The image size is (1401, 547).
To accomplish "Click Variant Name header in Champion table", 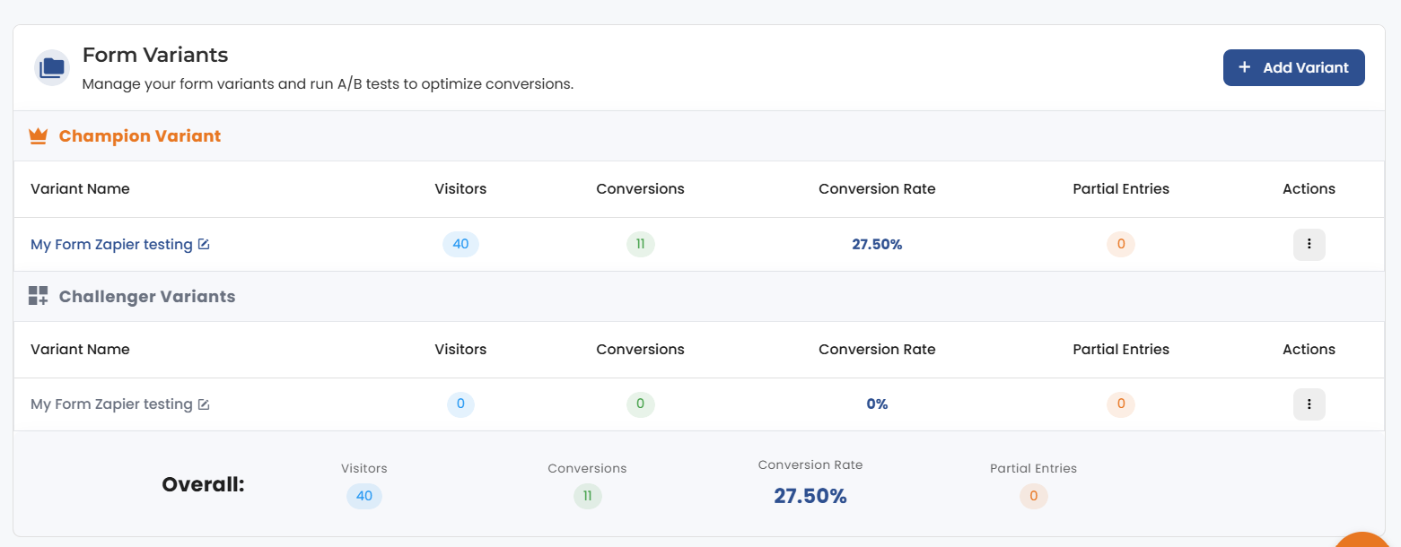I will pos(80,189).
